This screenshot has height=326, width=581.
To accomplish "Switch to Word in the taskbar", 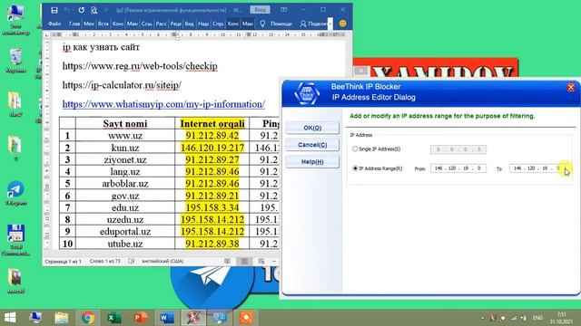I will [167, 318].
